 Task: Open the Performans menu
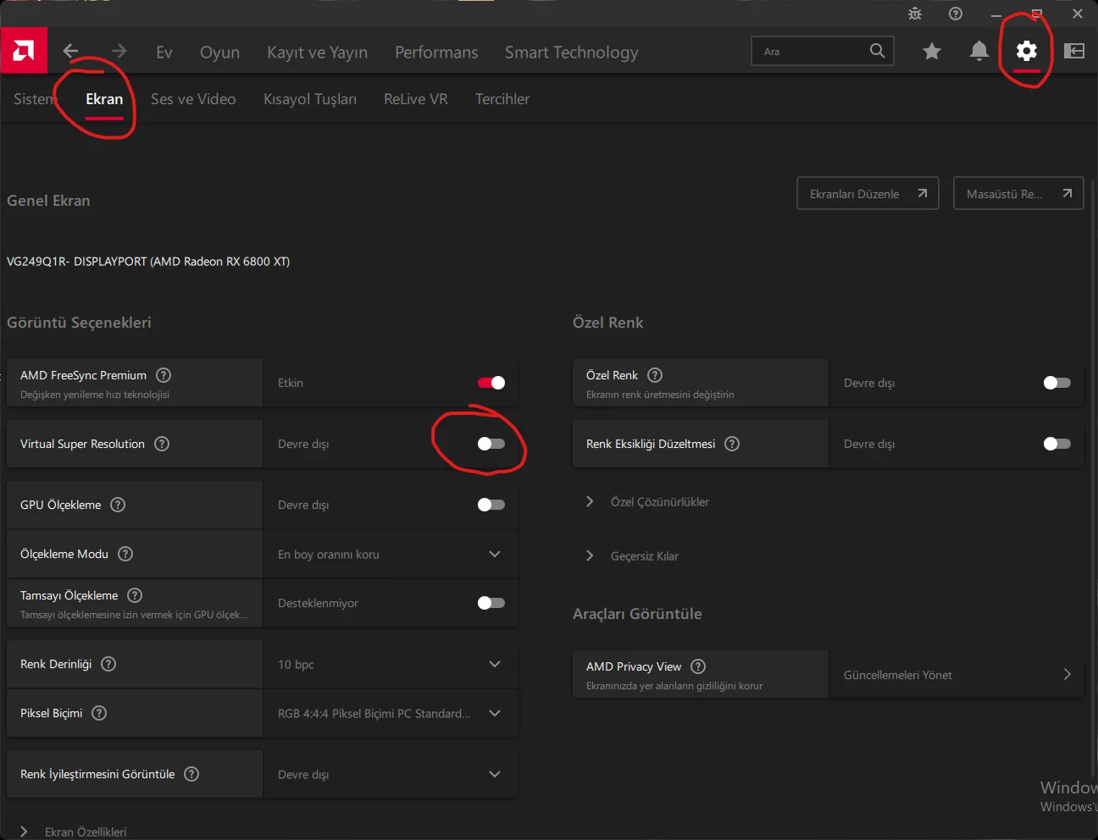coord(436,52)
